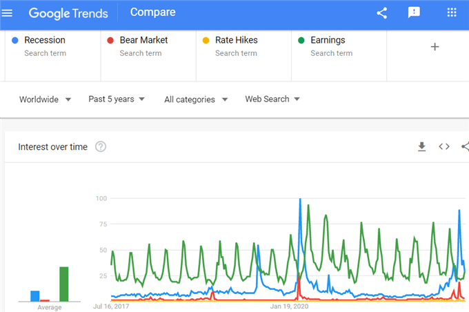The image size is (469, 312).
Task: Expand the All categories dropdown
Action: pyautogui.click(x=196, y=99)
